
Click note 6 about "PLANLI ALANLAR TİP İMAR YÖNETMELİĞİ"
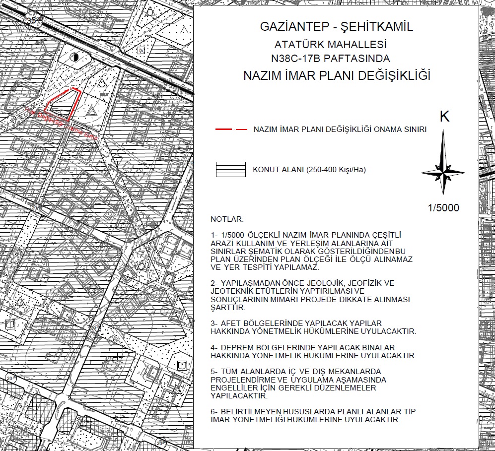(313, 416)
